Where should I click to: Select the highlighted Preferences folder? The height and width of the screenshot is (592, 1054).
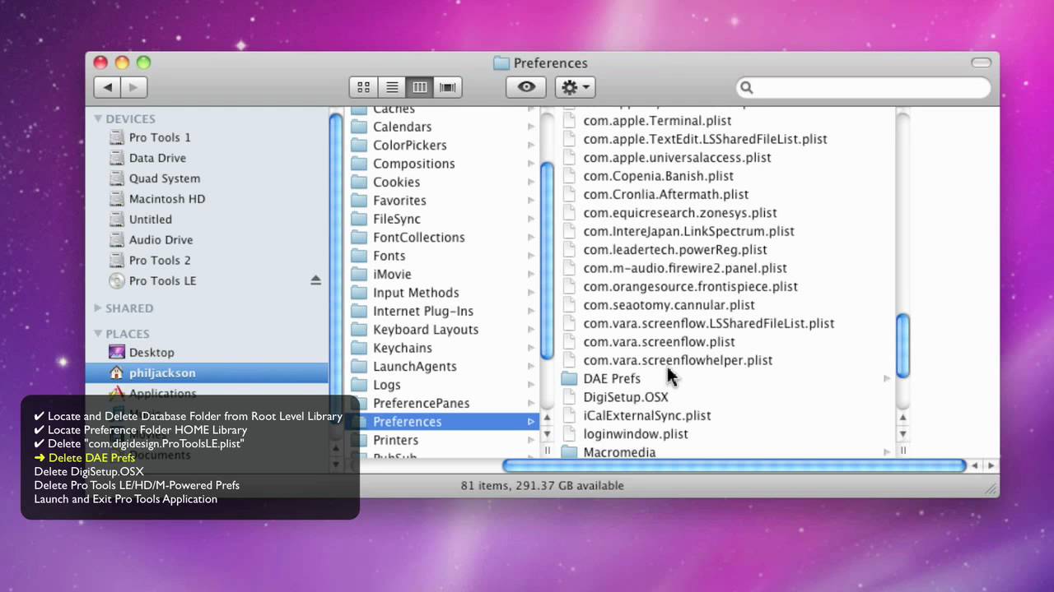click(x=443, y=422)
